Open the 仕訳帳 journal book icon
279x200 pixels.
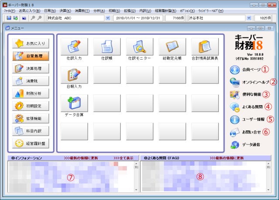pyautogui.click(x=107, y=47)
